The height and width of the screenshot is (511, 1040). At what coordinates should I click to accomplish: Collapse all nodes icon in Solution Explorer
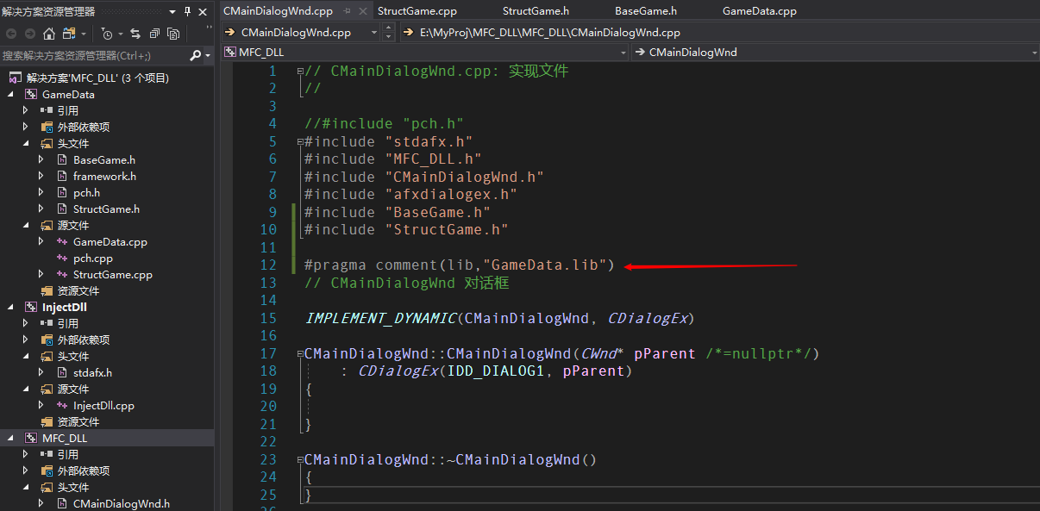click(x=154, y=34)
